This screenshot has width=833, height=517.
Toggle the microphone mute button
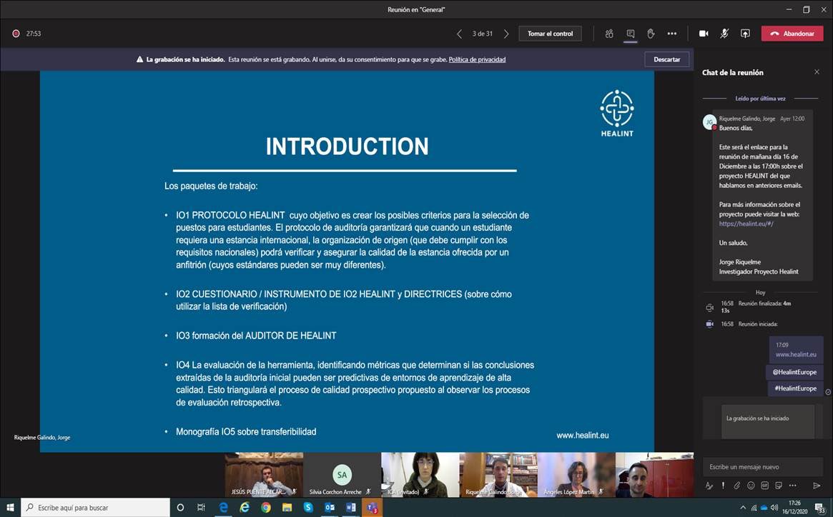(x=724, y=34)
